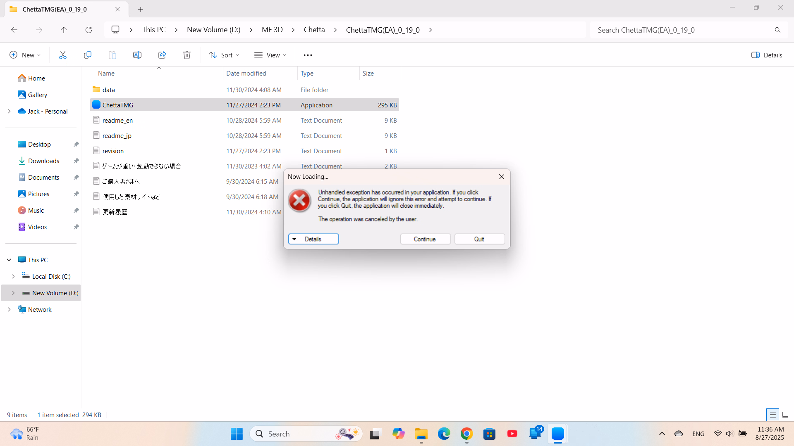
Task: Select the readme_en text file
Action: (x=117, y=120)
